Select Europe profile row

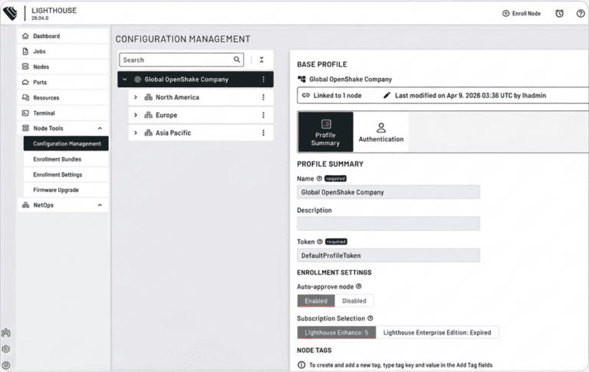201,115
